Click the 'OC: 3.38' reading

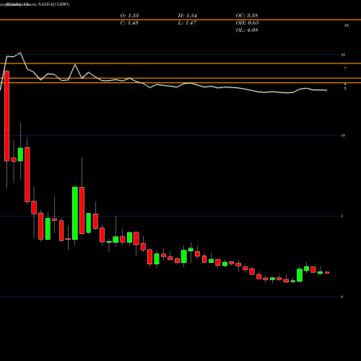coord(247,16)
